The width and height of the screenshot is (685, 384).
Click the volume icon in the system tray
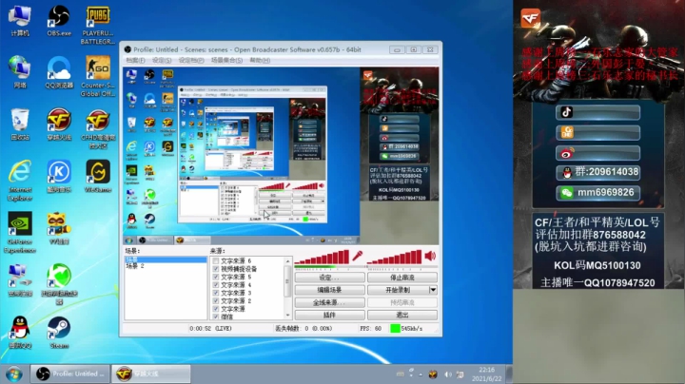point(448,374)
